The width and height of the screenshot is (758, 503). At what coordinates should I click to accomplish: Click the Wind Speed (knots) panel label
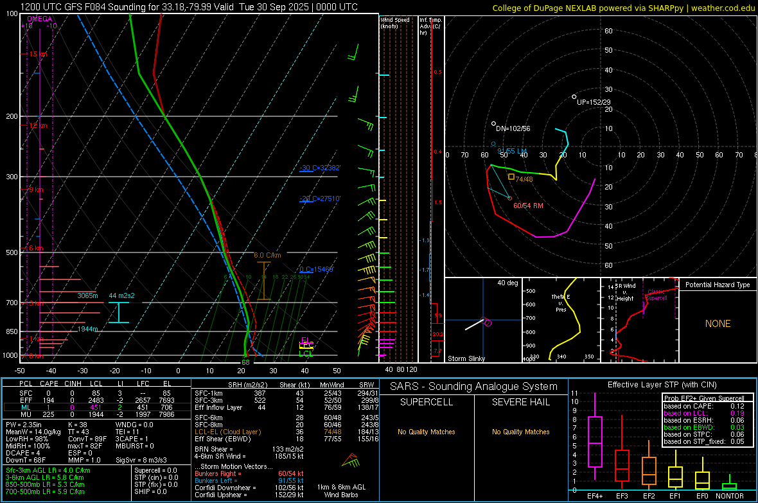(x=395, y=22)
